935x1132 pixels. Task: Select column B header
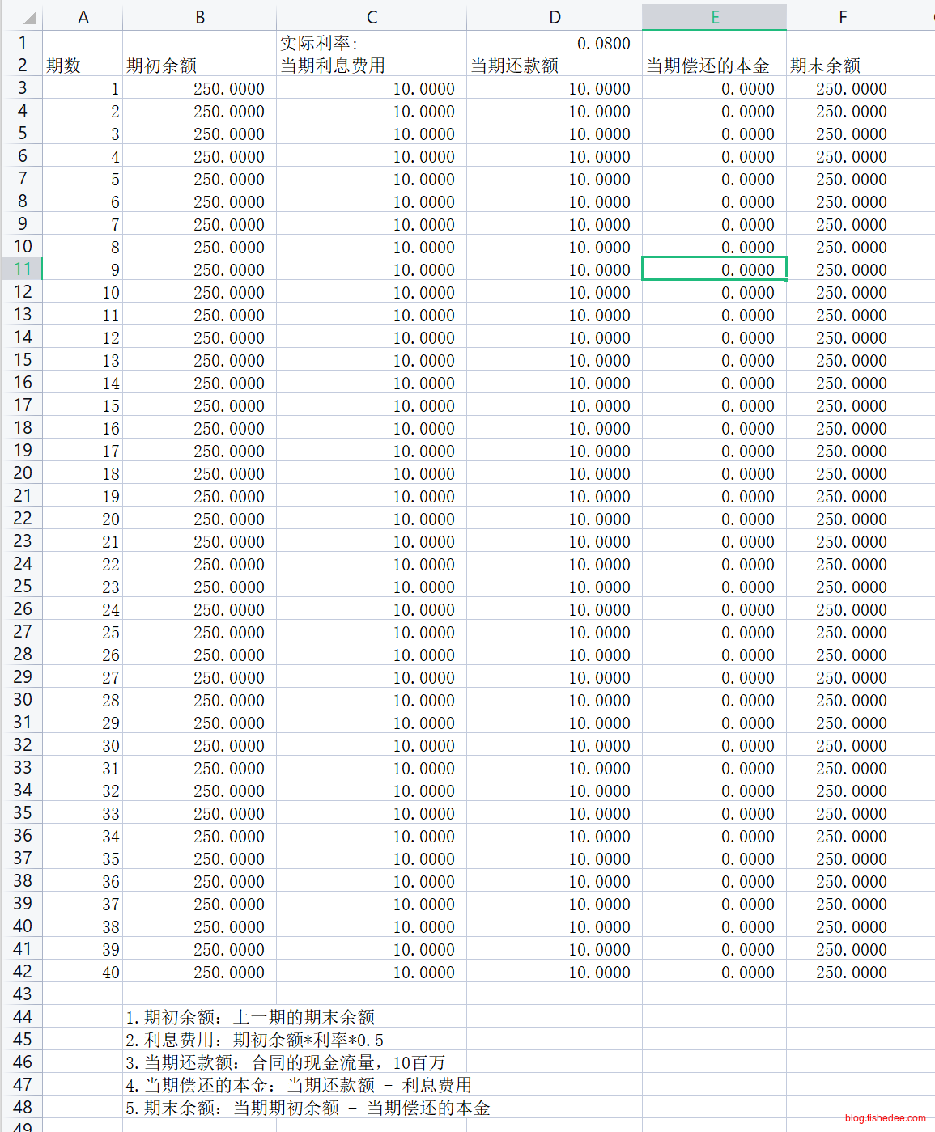click(199, 17)
